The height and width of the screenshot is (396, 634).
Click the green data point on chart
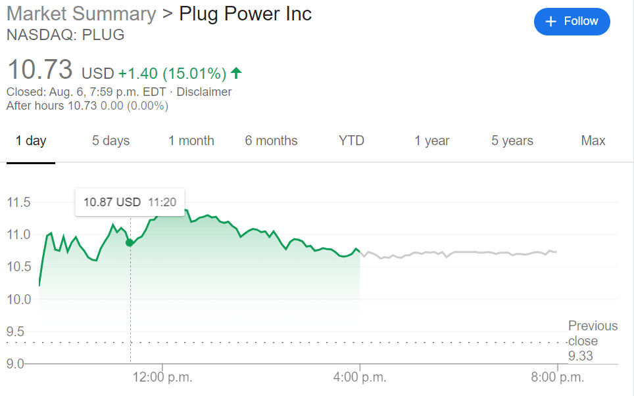130,243
